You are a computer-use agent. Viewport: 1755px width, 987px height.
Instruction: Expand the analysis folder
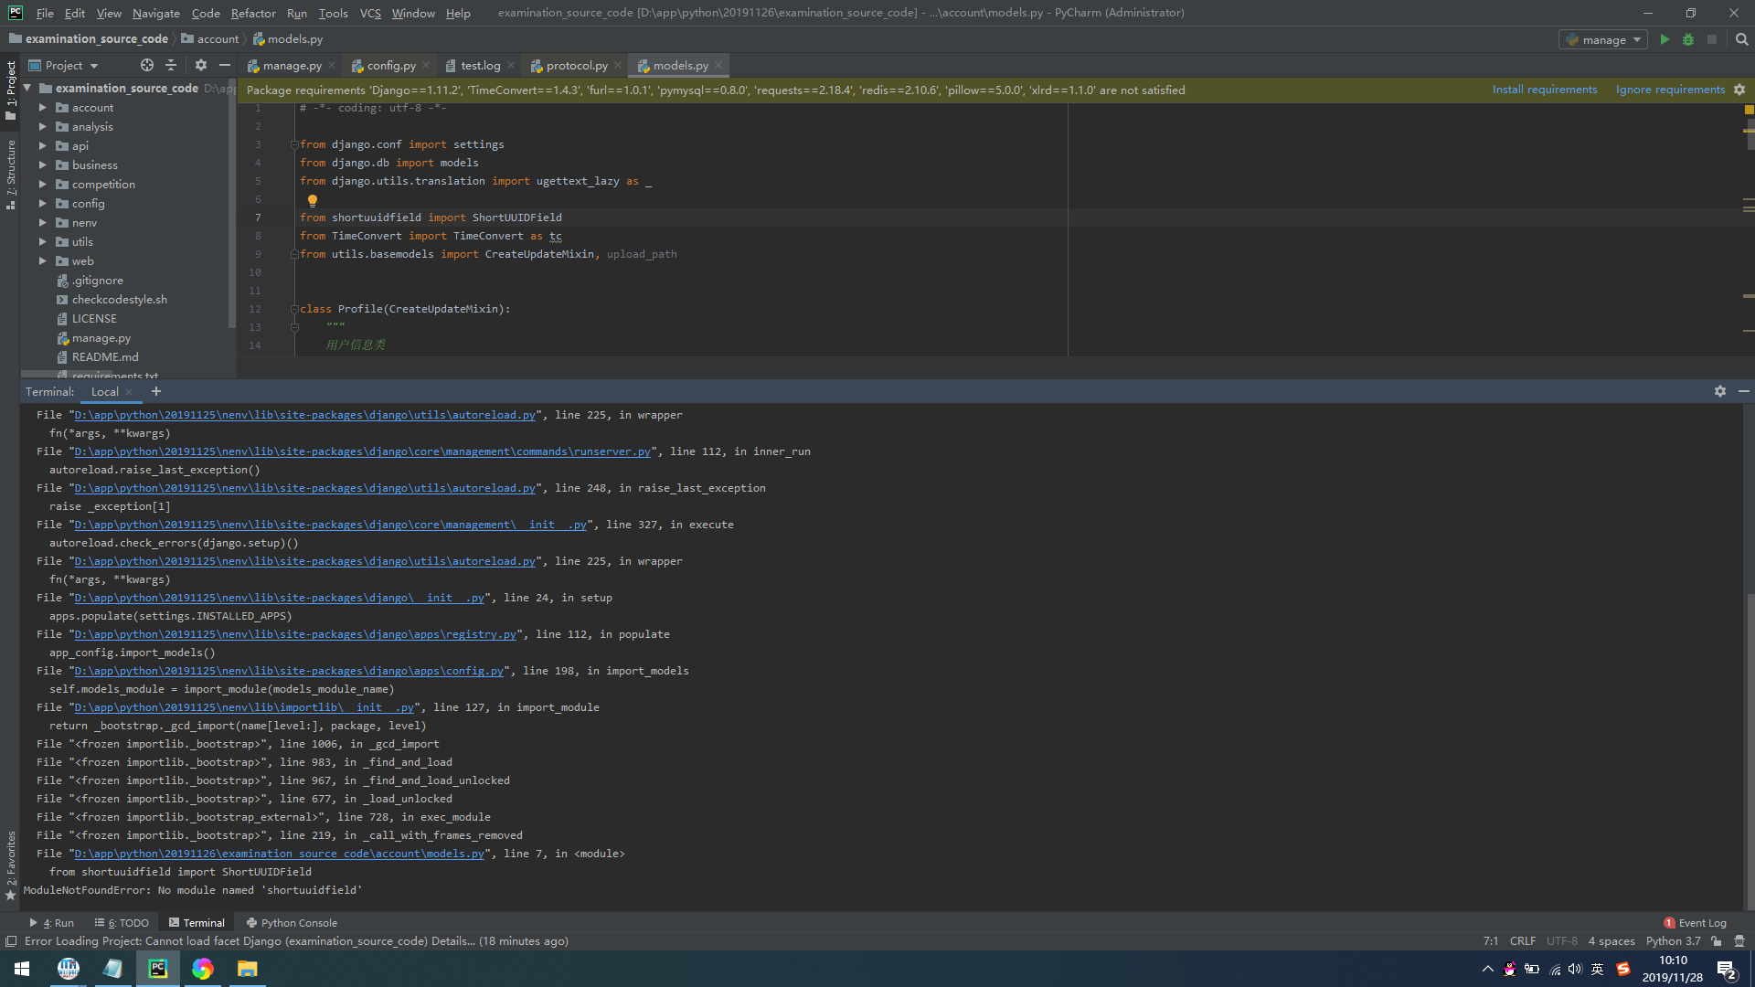pyautogui.click(x=42, y=127)
